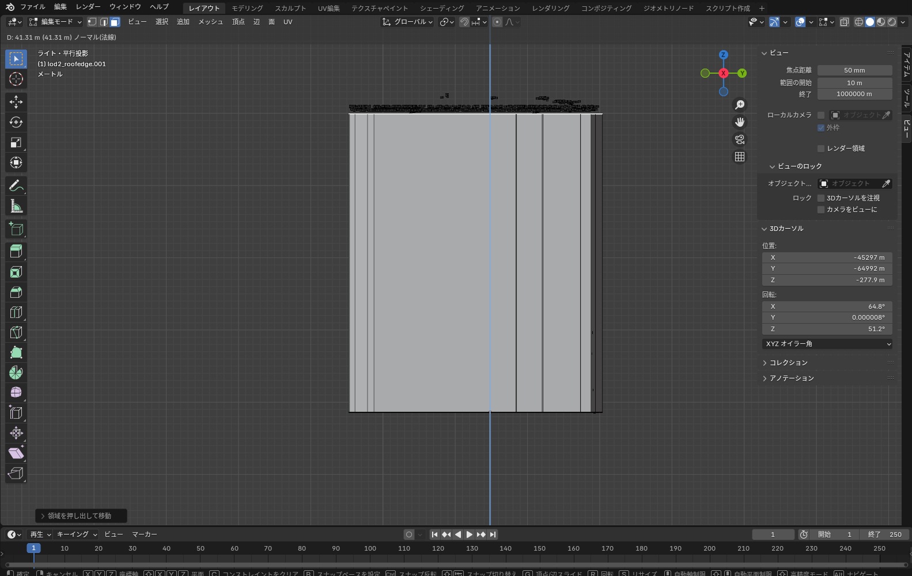Click the 焦点距離 50 mm field
This screenshot has width=912, height=576.
click(854, 70)
